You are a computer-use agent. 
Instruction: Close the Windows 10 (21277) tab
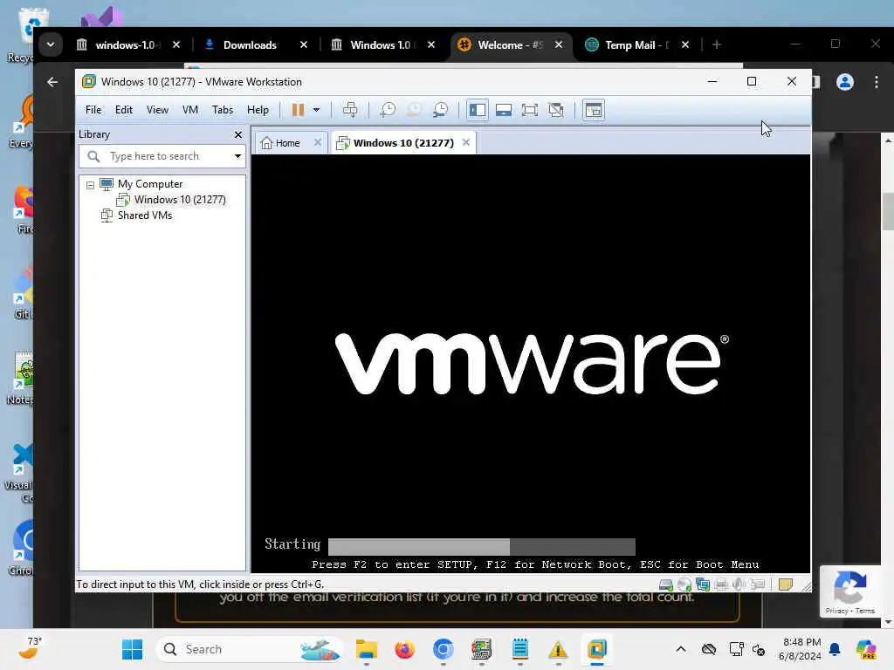point(466,142)
